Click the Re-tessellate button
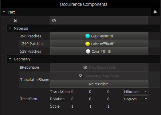Screen dimensions: 161x115 pos(99,84)
